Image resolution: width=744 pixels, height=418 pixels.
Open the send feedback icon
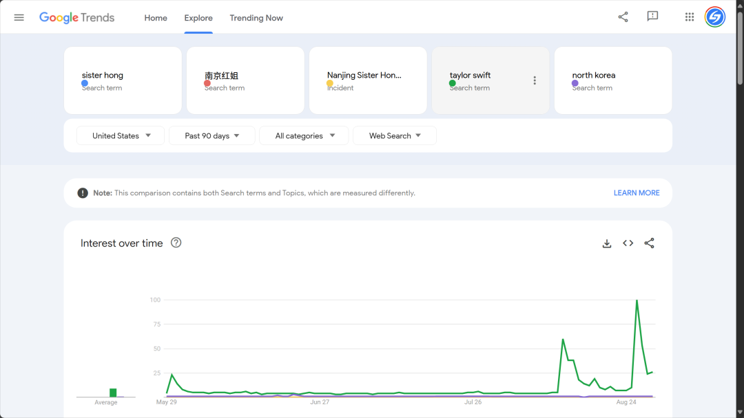coord(652,17)
